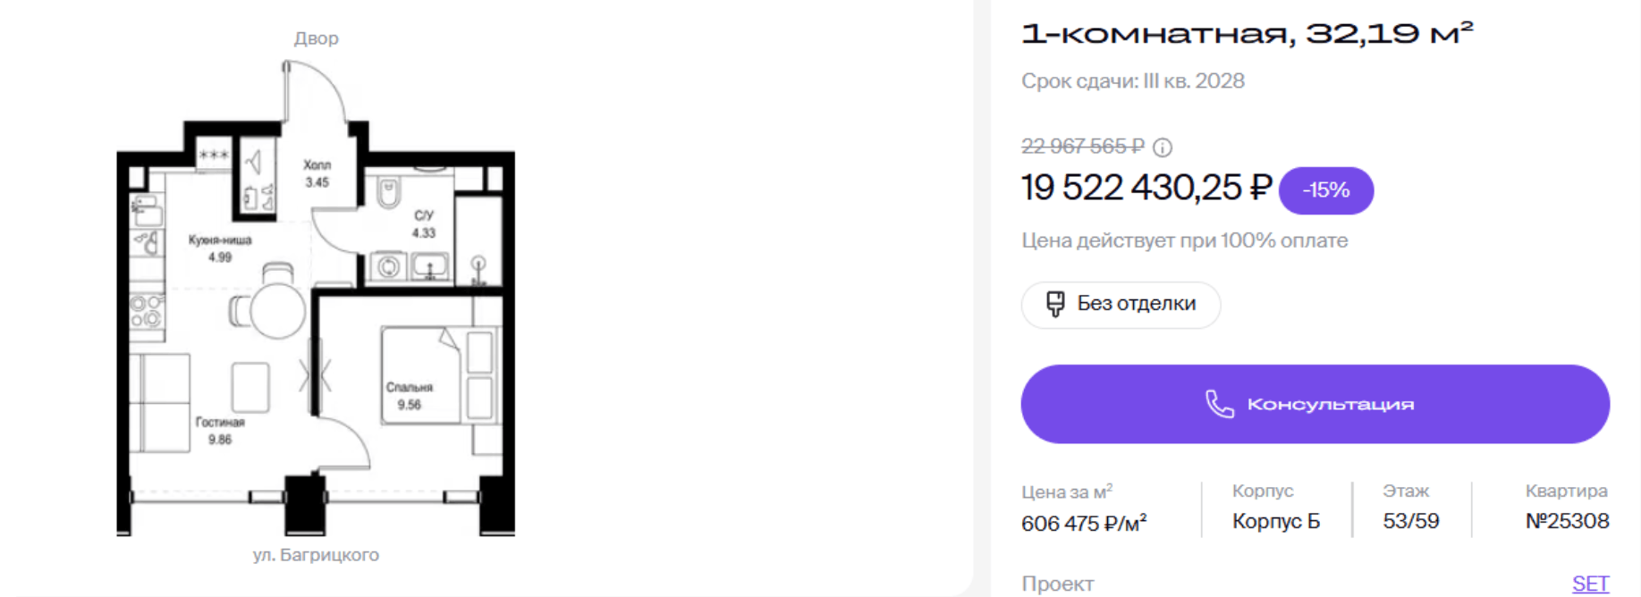Open the SET project link
Screen dimensions: 1641x597
click(1590, 584)
